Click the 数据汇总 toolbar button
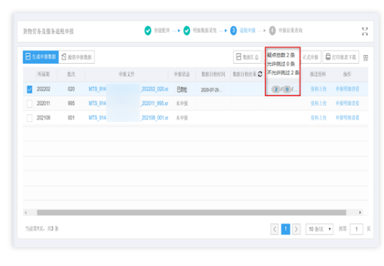Viewport: 384px width, 266px height. (x=248, y=57)
